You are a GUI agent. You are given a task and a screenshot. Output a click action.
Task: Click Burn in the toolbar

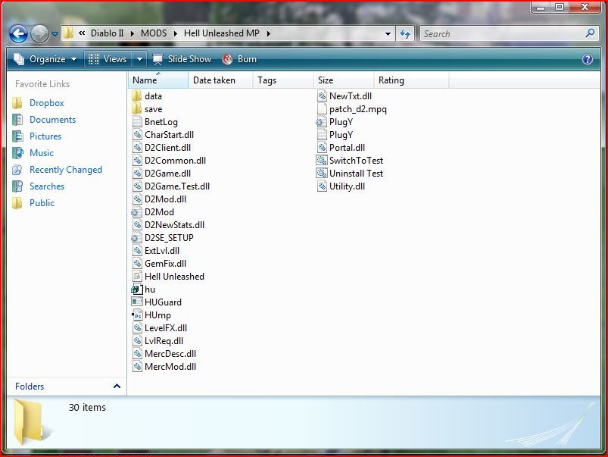pos(239,59)
